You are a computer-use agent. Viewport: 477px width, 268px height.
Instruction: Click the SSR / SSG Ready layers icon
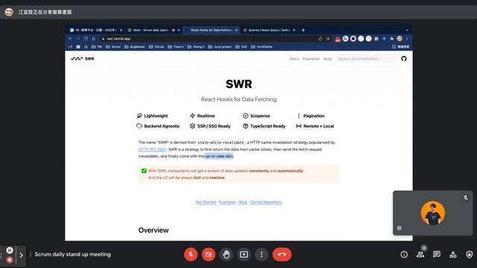[x=192, y=126]
